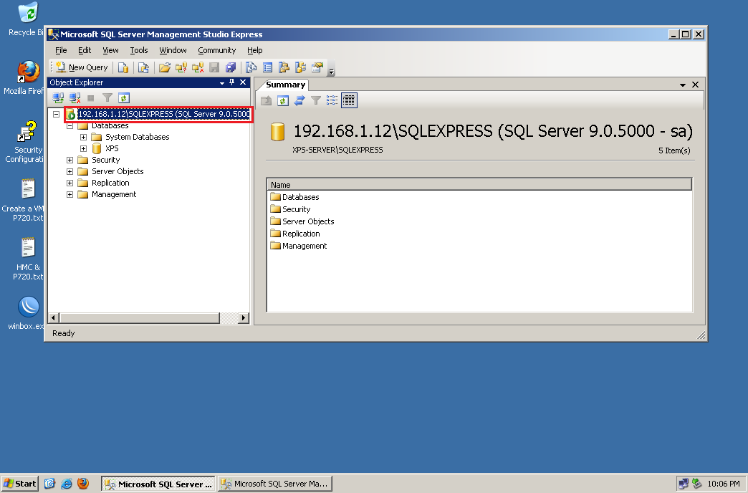Refresh the Object Explorer tree
748x493 pixels.
(123, 98)
